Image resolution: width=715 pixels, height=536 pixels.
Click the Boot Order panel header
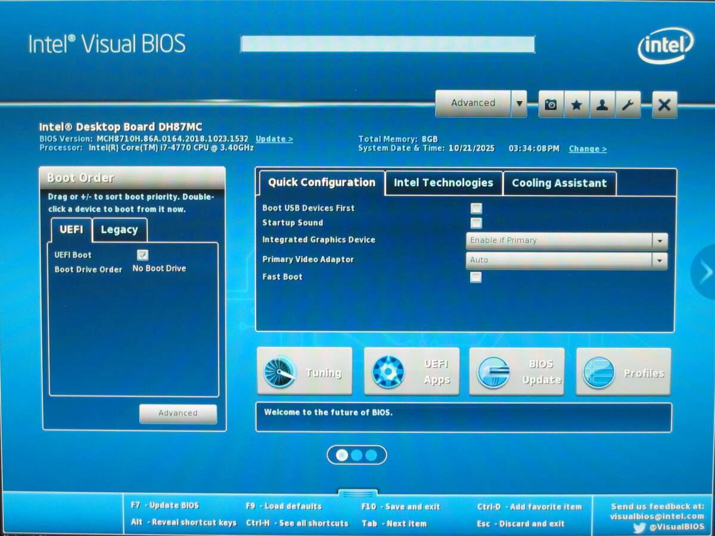coord(132,178)
